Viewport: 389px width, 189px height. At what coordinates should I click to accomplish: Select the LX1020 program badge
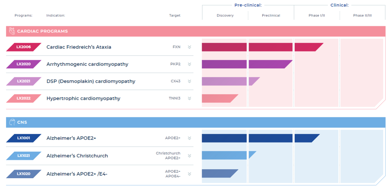tap(24, 174)
